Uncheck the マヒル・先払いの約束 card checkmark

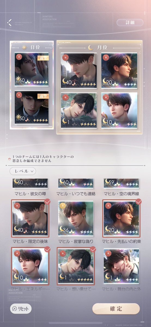click(x=139, y=202)
